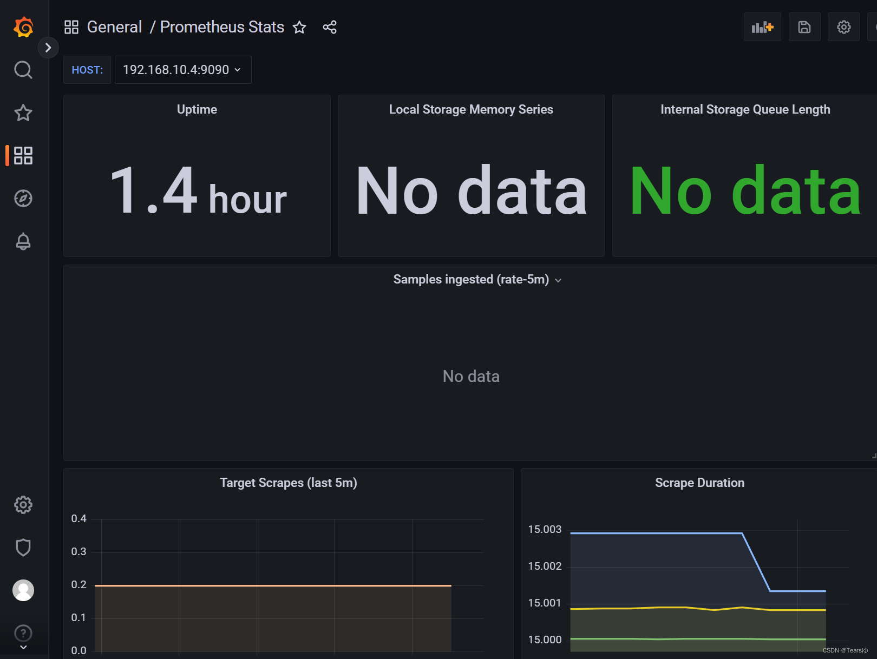Screen dimensions: 877x659
Task: Save the dashboard with the save icon
Action: click(804, 27)
